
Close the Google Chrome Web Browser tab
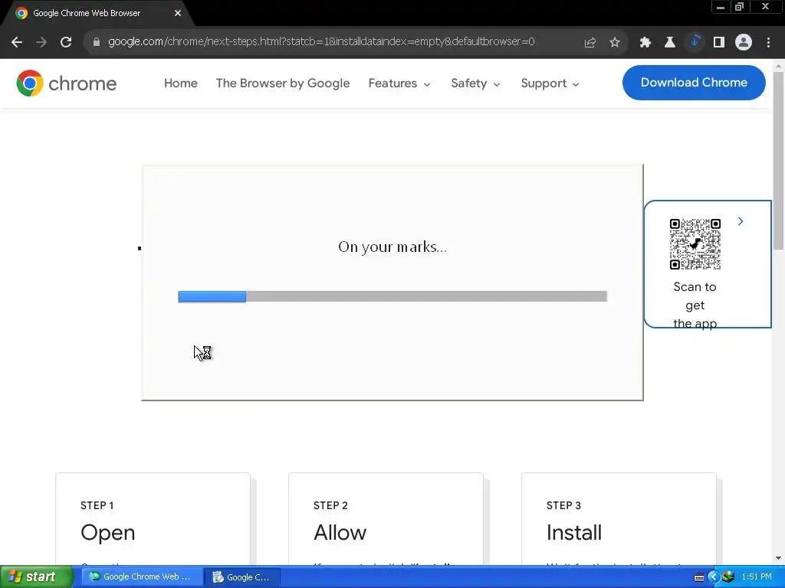point(178,13)
